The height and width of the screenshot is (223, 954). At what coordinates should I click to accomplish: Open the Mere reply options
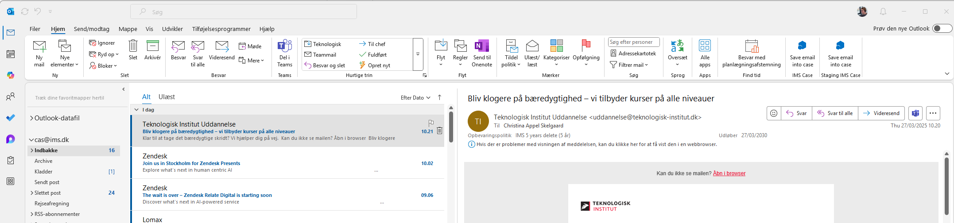251,60
